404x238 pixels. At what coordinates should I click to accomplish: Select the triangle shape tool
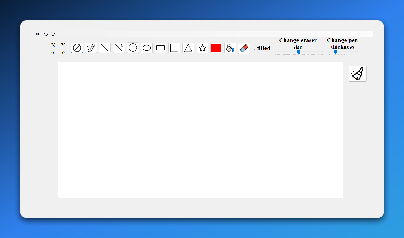pyautogui.click(x=188, y=48)
